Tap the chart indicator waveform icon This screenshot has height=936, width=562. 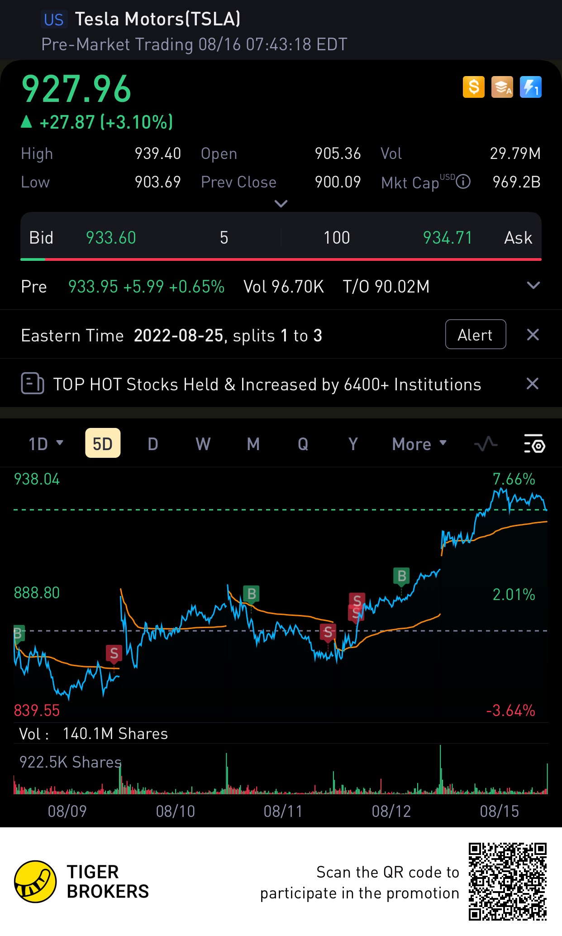coord(486,444)
